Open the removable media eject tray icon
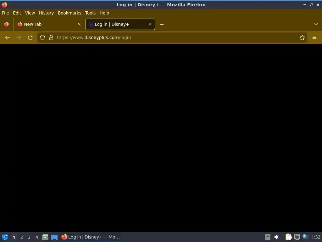This screenshot has height=242, width=322. 268,237
